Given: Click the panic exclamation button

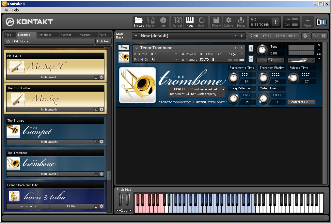Looking at the screenshot, I should (x=275, y=22).
